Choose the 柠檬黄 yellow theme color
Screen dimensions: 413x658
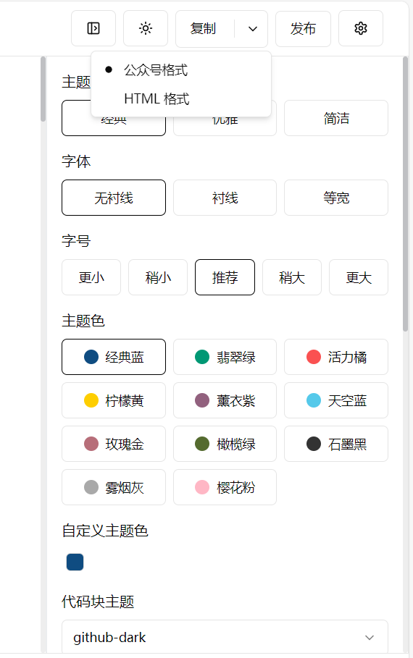click(x=114, y=400)
